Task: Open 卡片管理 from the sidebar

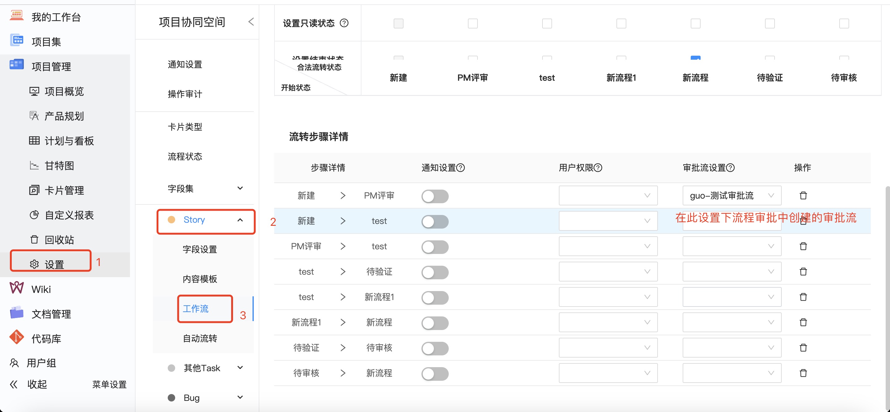Action: pos(34,190)
